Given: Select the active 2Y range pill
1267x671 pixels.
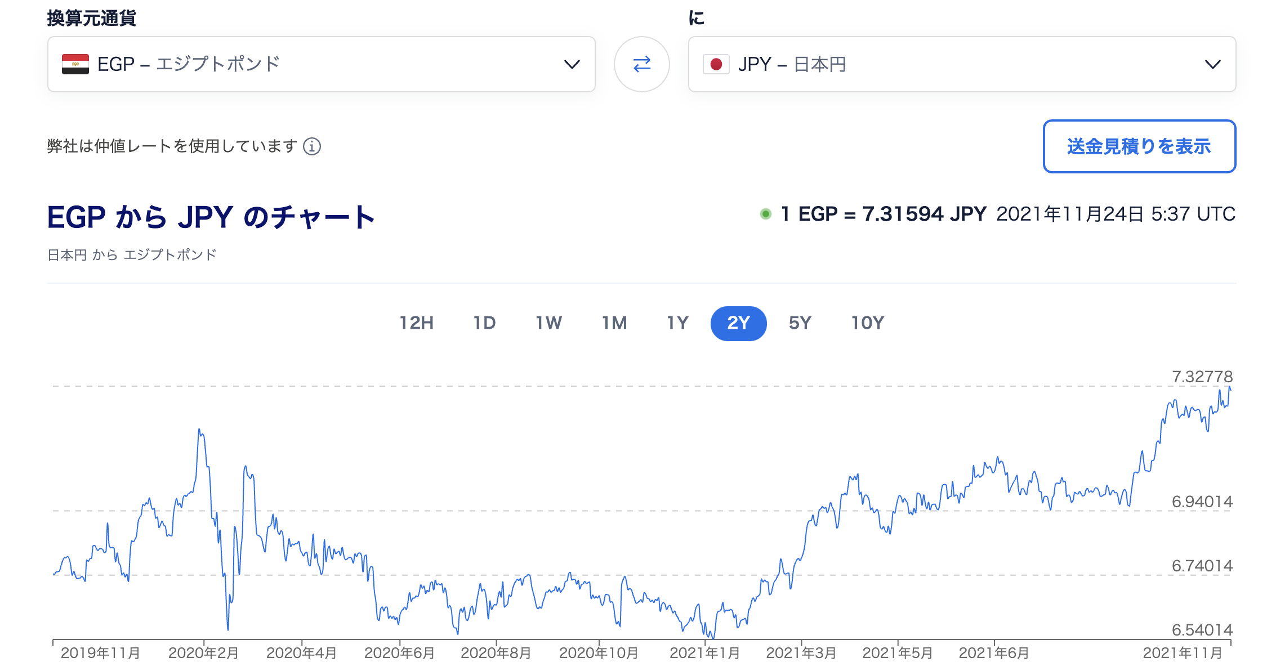Looking at the screenshot, I should pos(738,324).
